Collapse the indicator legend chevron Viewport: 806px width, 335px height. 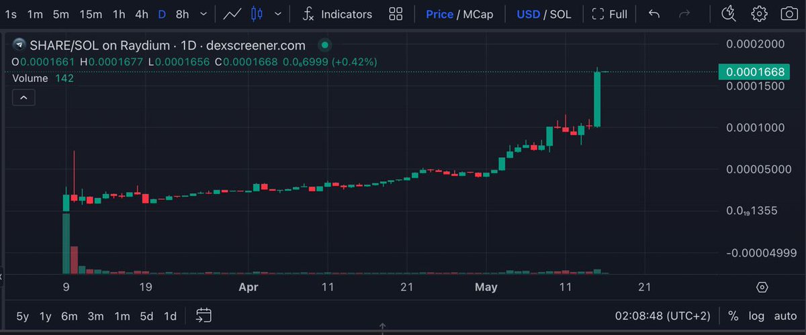[24, 97]
